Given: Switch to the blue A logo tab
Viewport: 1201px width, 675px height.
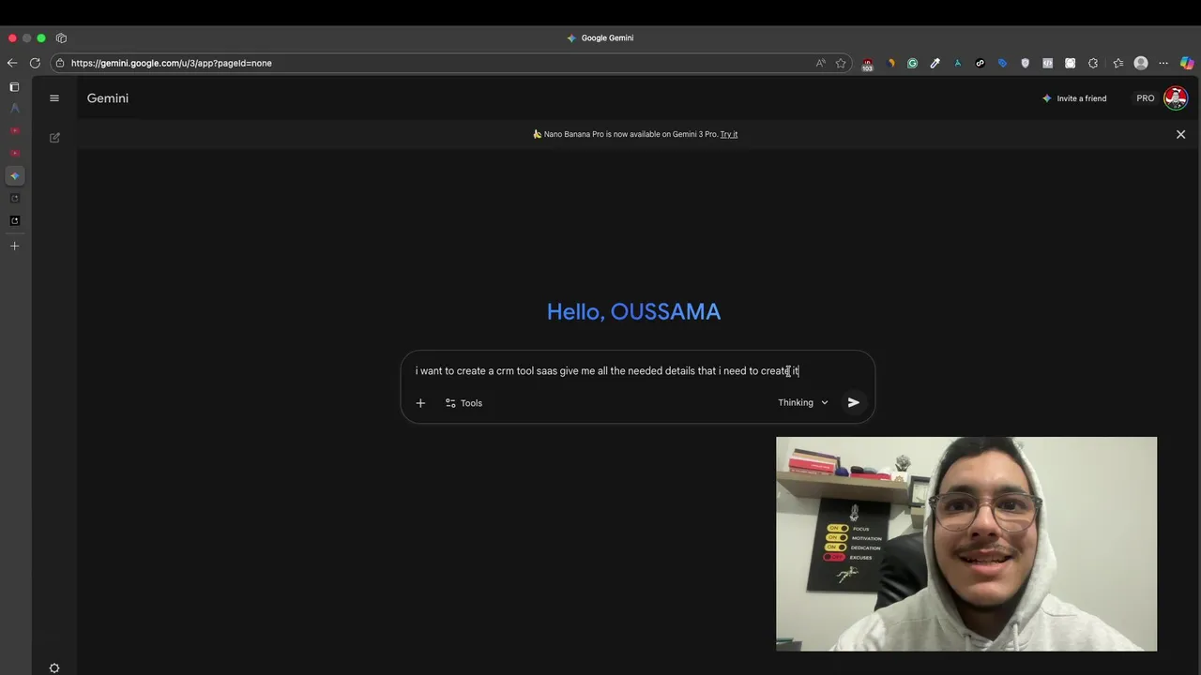Looking at the screenshot, I should [x=14, y=108].
